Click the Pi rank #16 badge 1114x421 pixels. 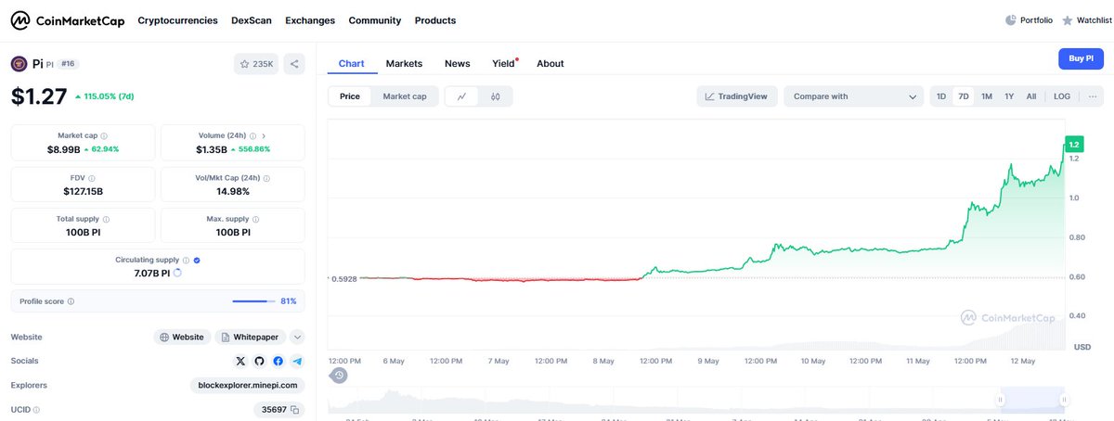tap(68, 64)
